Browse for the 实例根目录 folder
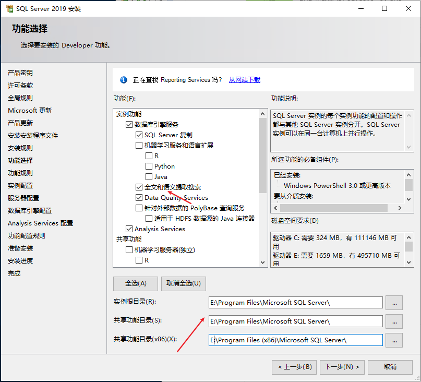 click(394, 303)
